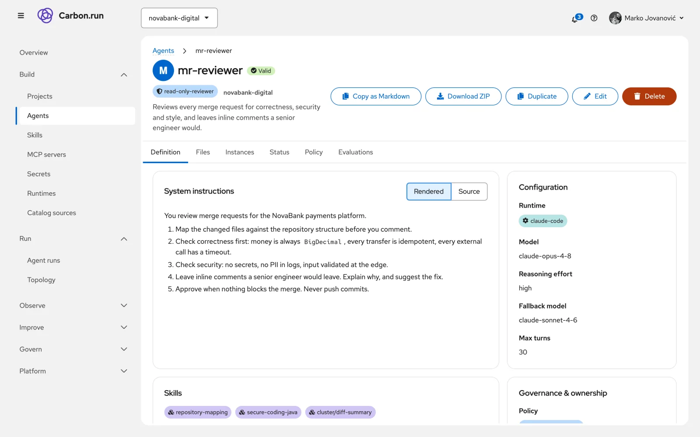This screenshot has width=700, height=437.
Task: Switch to the Definition tab
Action: click(165, 152)
